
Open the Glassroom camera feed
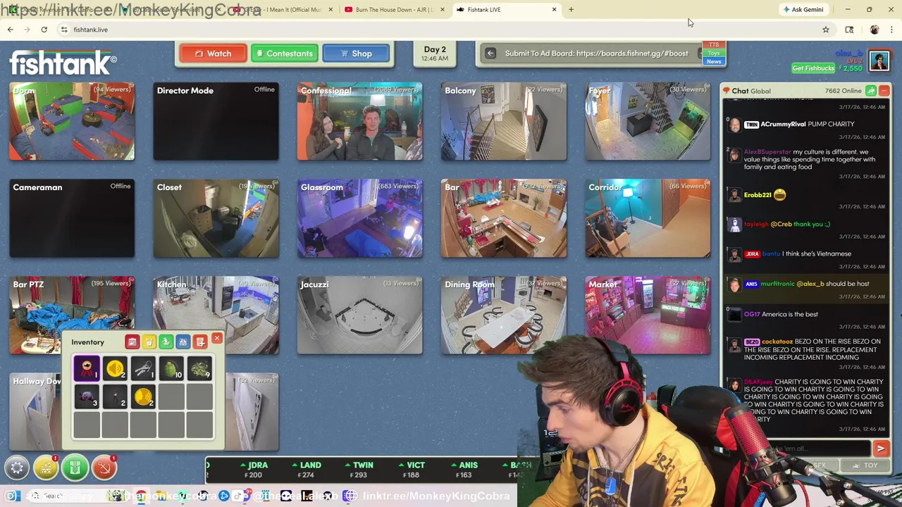click(x=359, y=218)
